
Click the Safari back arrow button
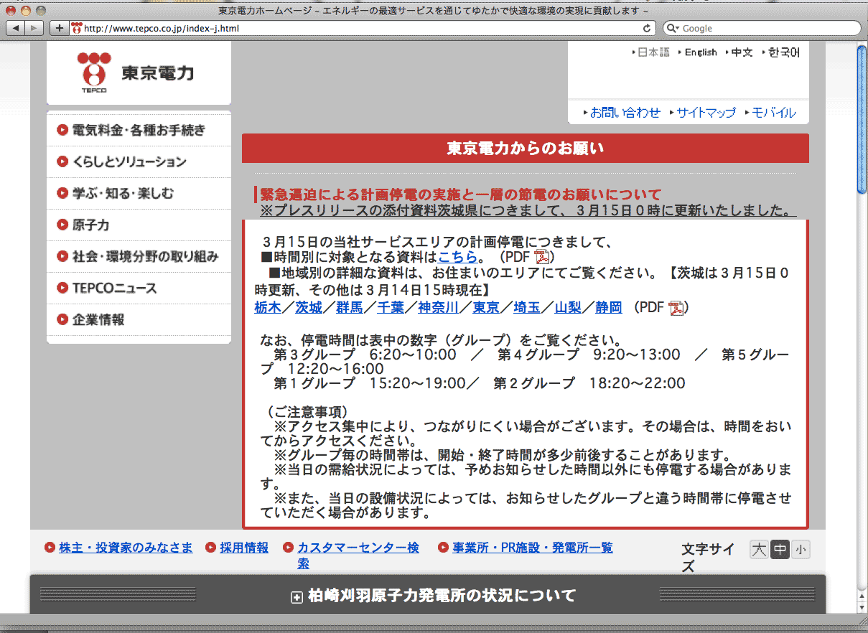[16, 28]
